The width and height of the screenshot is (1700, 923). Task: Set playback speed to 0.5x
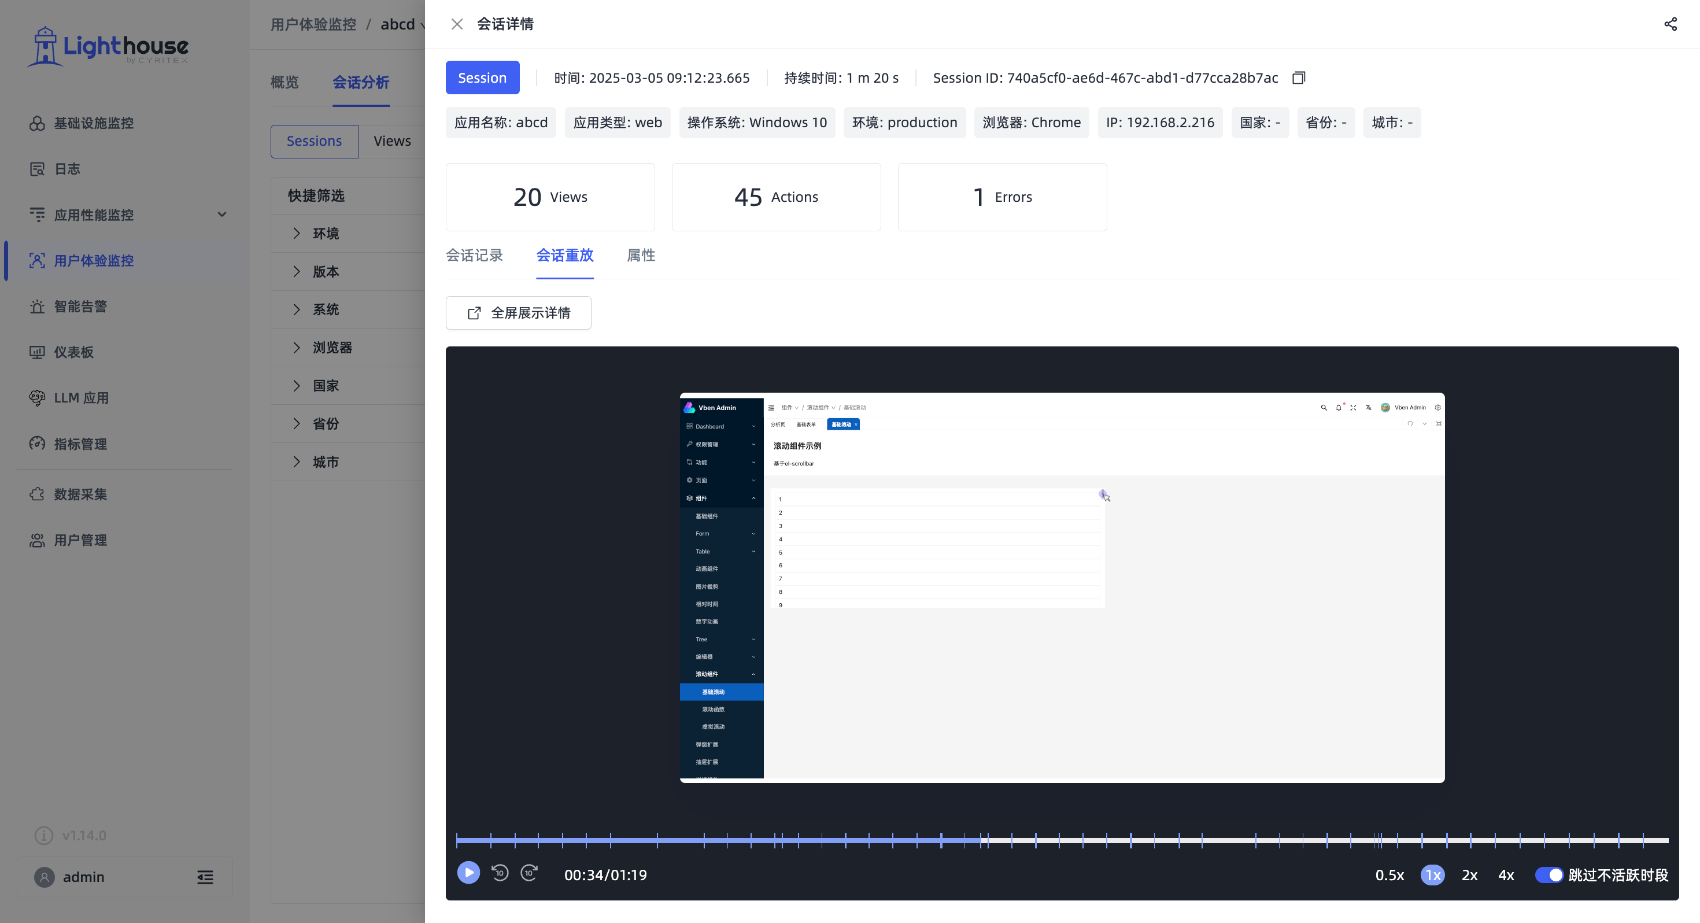click(x=1389, y=875)
